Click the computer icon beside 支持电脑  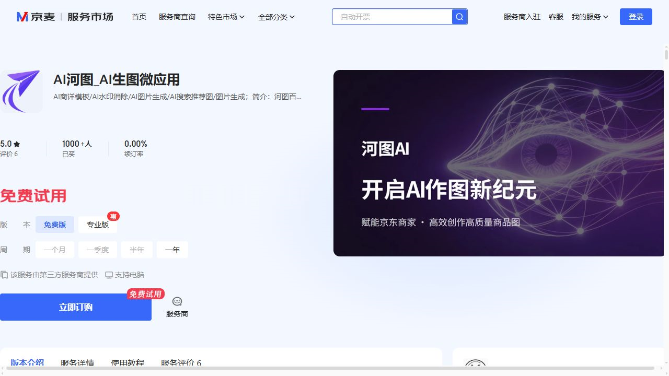109,275
